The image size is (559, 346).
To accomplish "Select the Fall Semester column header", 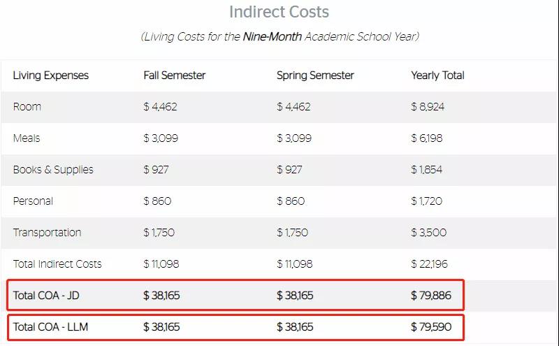I will (175, 75).
